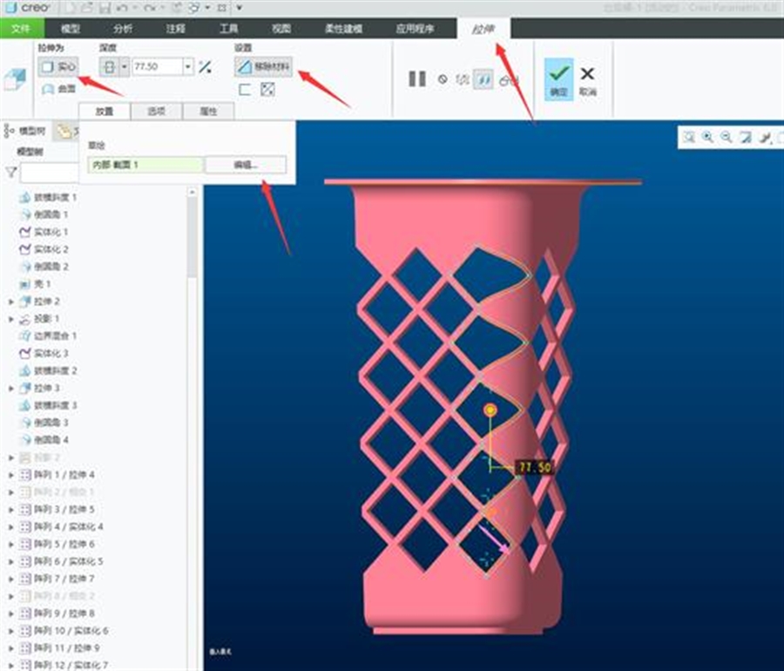Click the 实体化 1 feature icon
The width and height of the screenshot is (784, 671).
(x=24, y=232)
